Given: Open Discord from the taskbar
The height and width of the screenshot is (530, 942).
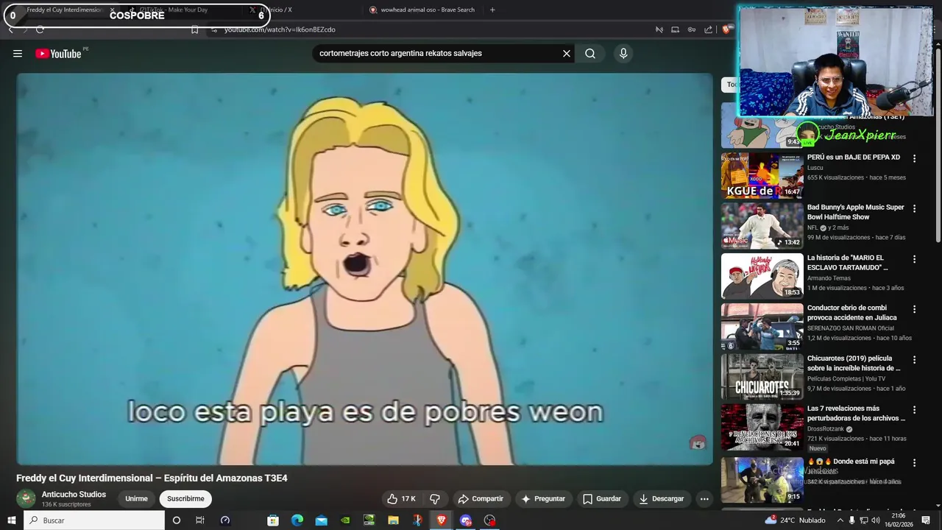Looking at the screenshot, I should pos(465,520).
